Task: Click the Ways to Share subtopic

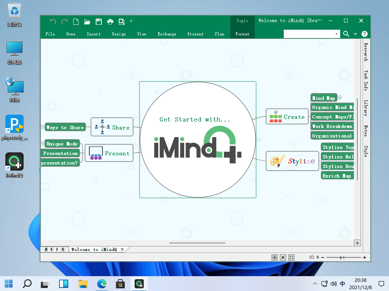Action: coord(65,127)
